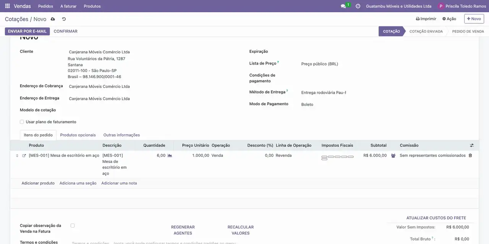Open the quantity forecast chart icon

tap(170, 156)
